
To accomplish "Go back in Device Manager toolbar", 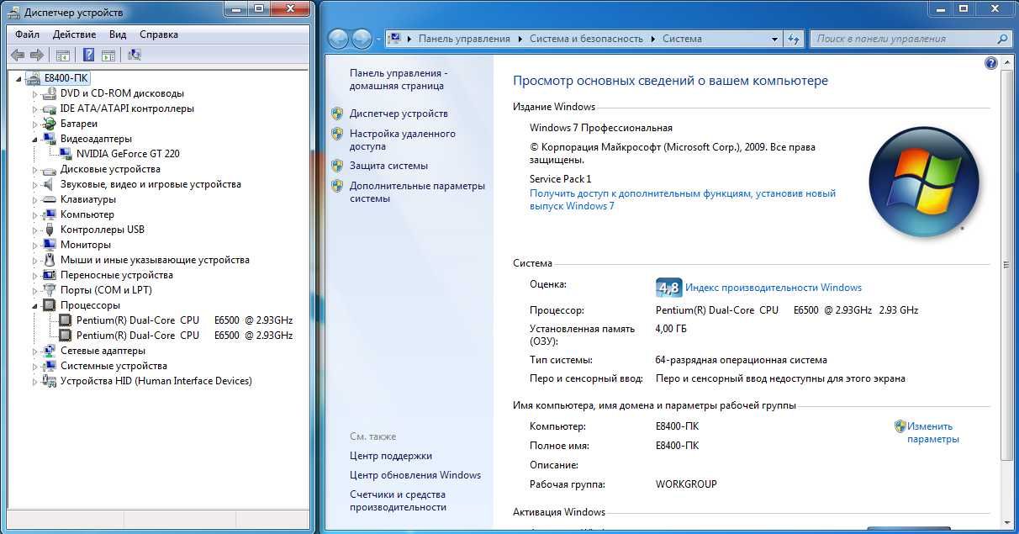I will (18, 55).
